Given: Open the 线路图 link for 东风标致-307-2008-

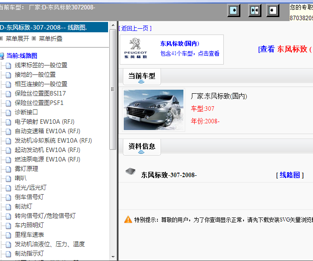Looking at the screenshot, I should (x=290, y=175).
